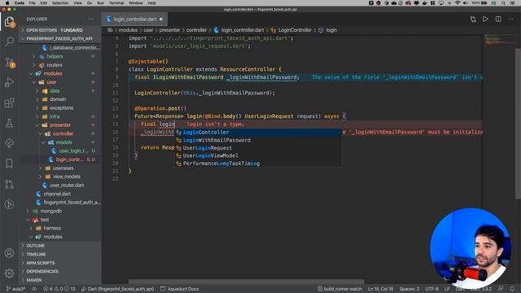This screenshot has height=293, width=521.
Task: Open Source Control view in activity bar
Action: (x=9, y=62)
